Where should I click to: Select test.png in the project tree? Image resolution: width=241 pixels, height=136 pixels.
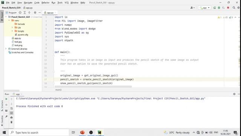pos(17,45)
